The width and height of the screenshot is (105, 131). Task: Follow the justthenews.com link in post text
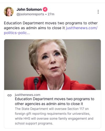coord(82,28)
